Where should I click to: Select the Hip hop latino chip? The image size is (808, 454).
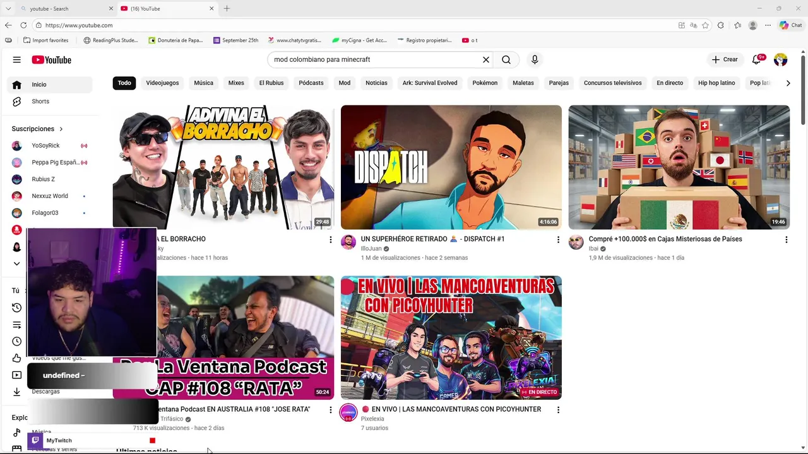click(x=716, y=83)
